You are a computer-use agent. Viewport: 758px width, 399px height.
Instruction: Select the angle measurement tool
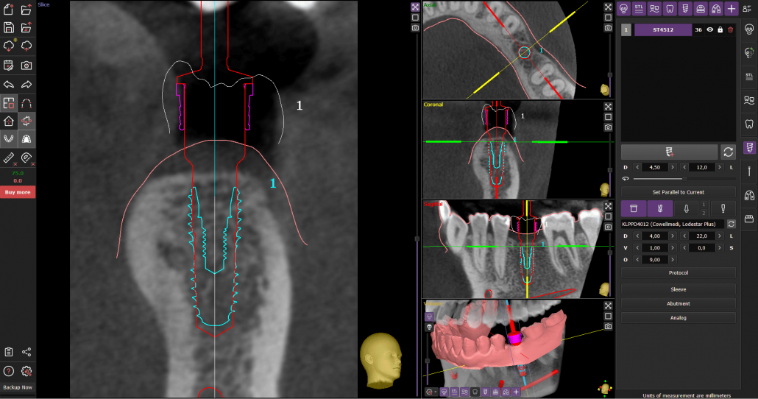pos(26,158)
